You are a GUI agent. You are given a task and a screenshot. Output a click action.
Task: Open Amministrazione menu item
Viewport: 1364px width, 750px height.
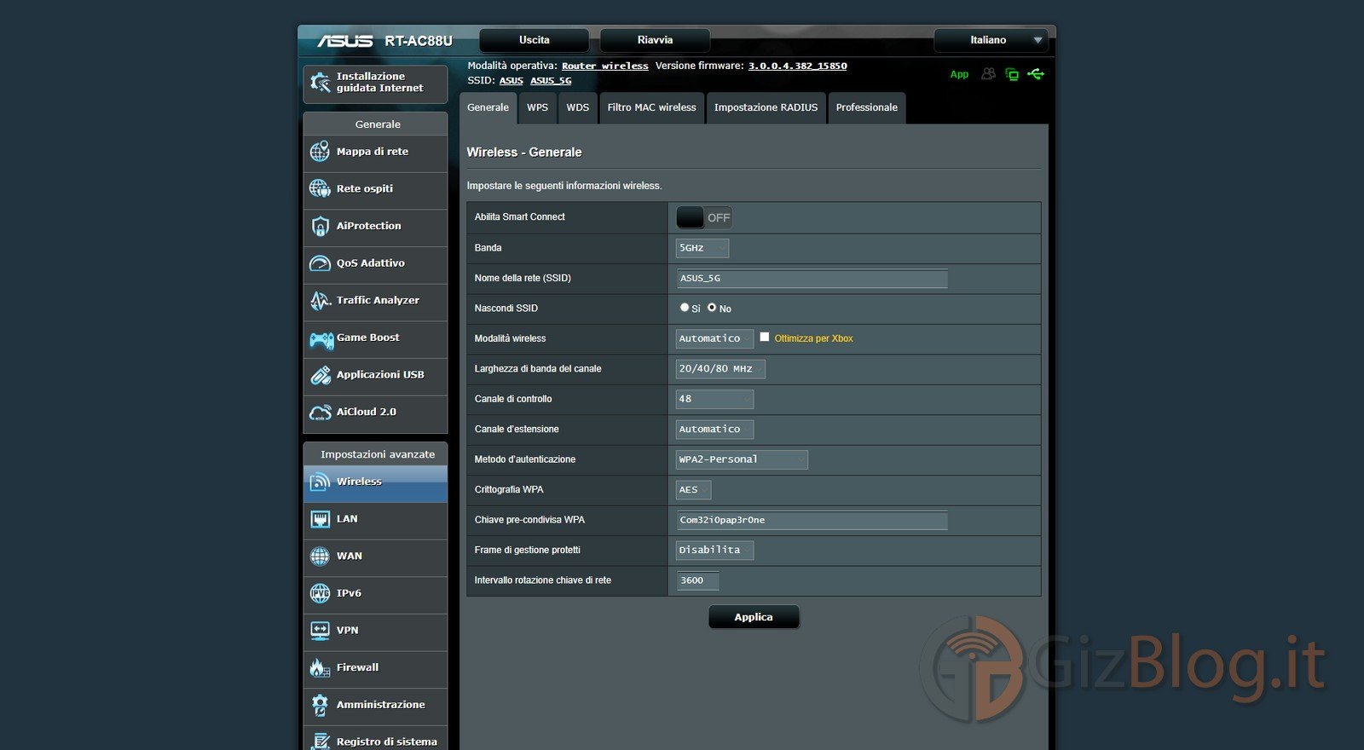click(375, 705)
